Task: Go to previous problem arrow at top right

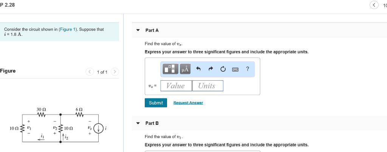Action: 374,5
